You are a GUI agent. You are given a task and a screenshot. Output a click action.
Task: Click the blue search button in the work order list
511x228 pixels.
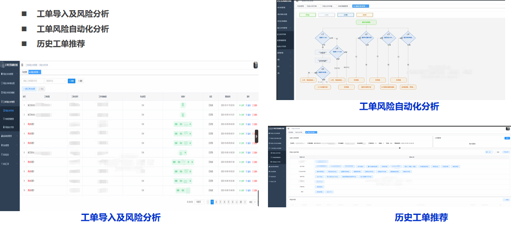click(71, 81)
